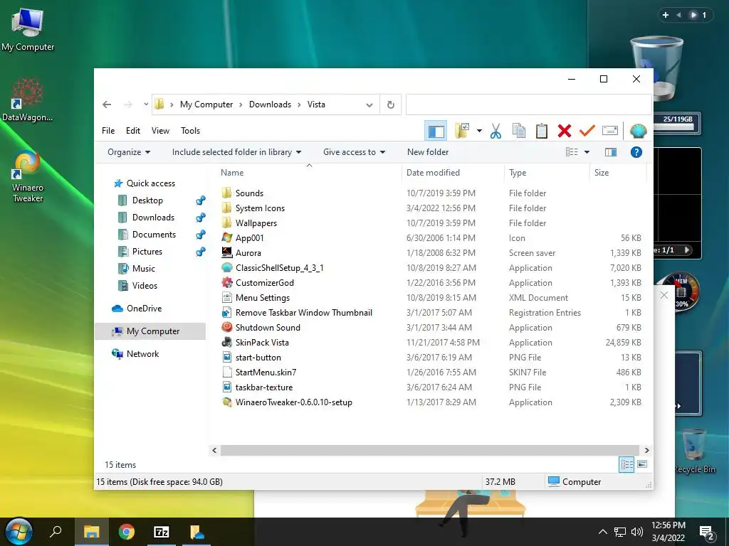Sort by the Type column header

tap(518, 173)
